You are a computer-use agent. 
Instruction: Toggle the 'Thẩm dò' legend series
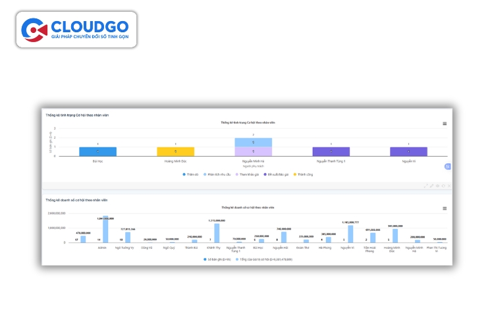click(x=192, y=174)
